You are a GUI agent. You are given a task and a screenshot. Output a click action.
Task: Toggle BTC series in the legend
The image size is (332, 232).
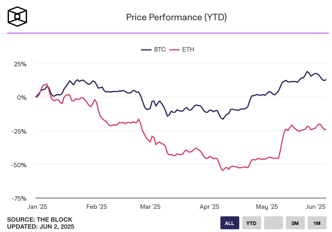point(159,49)
